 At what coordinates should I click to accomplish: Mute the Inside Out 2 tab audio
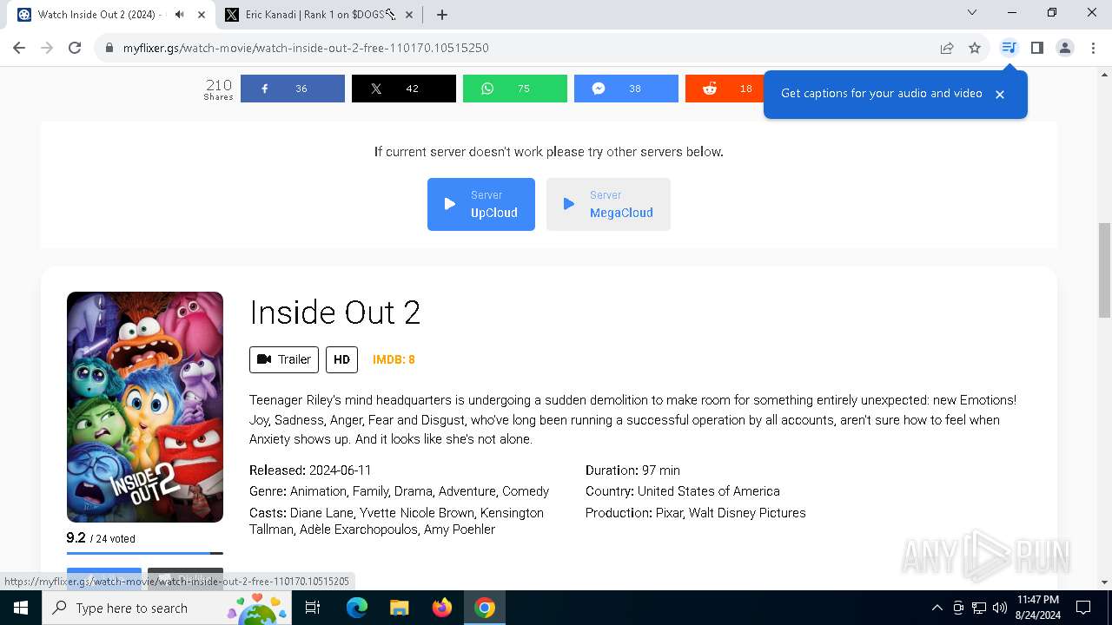click(179, 15)
